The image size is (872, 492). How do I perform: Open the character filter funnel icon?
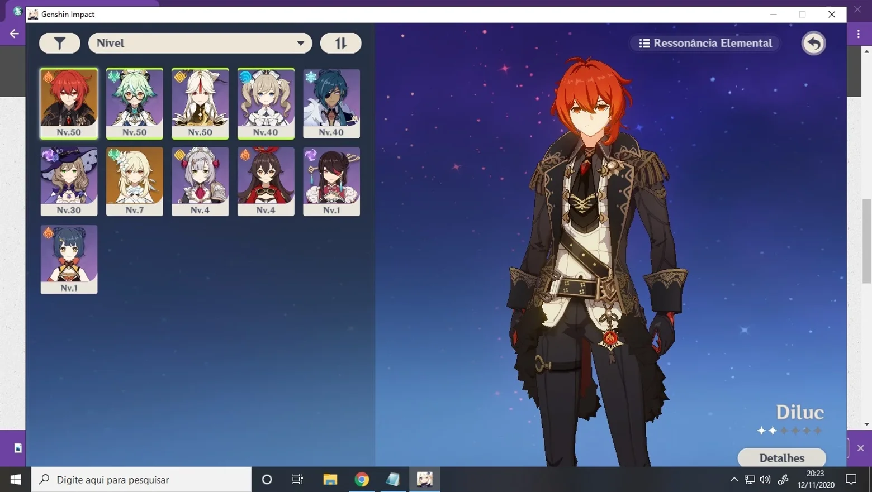pos(60,43)
